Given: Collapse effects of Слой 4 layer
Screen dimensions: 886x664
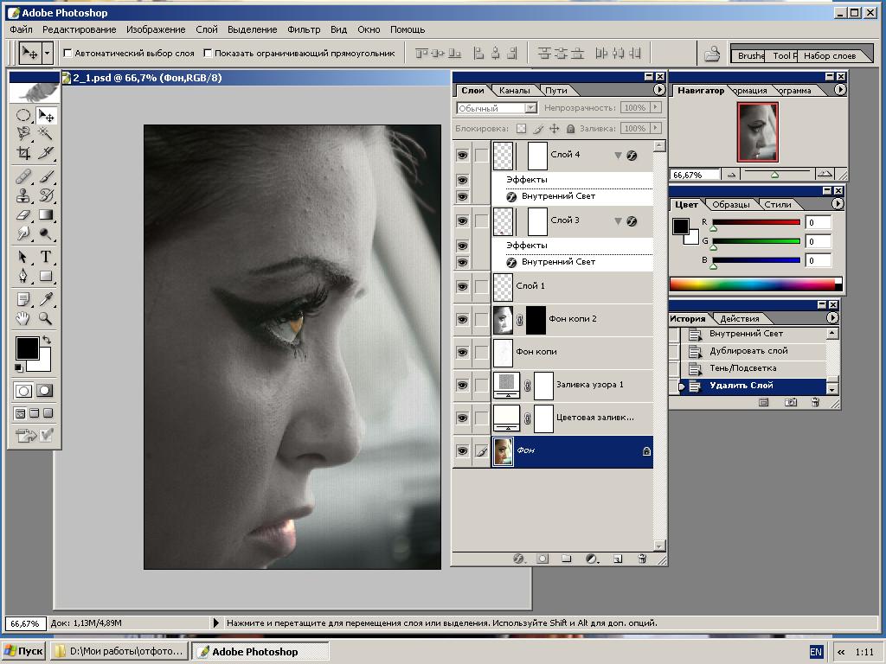Looking at the screenshot, I should pos(618,156).
